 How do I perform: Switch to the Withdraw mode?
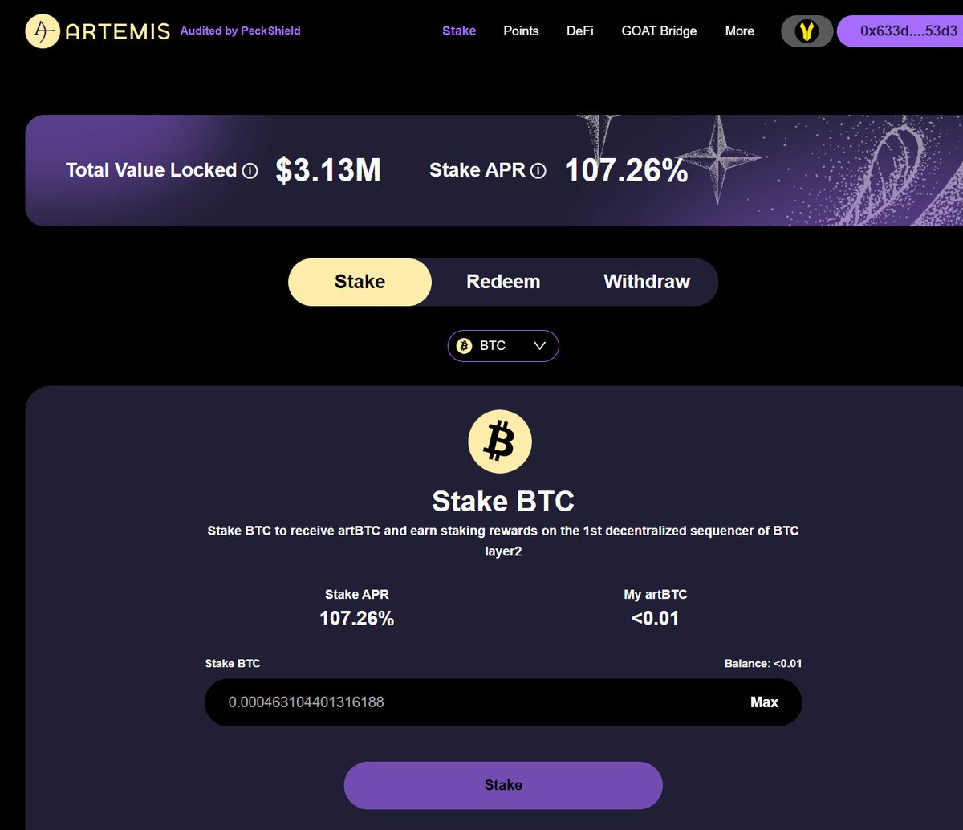click(647, 282)
